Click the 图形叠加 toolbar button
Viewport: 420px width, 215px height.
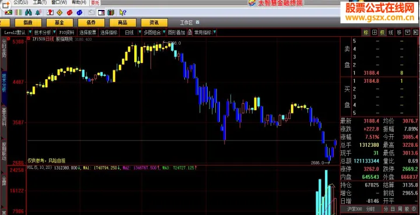177,33
